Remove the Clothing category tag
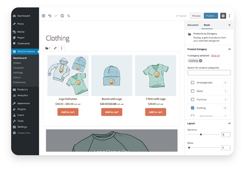245x170 pixels. [200, 61]
